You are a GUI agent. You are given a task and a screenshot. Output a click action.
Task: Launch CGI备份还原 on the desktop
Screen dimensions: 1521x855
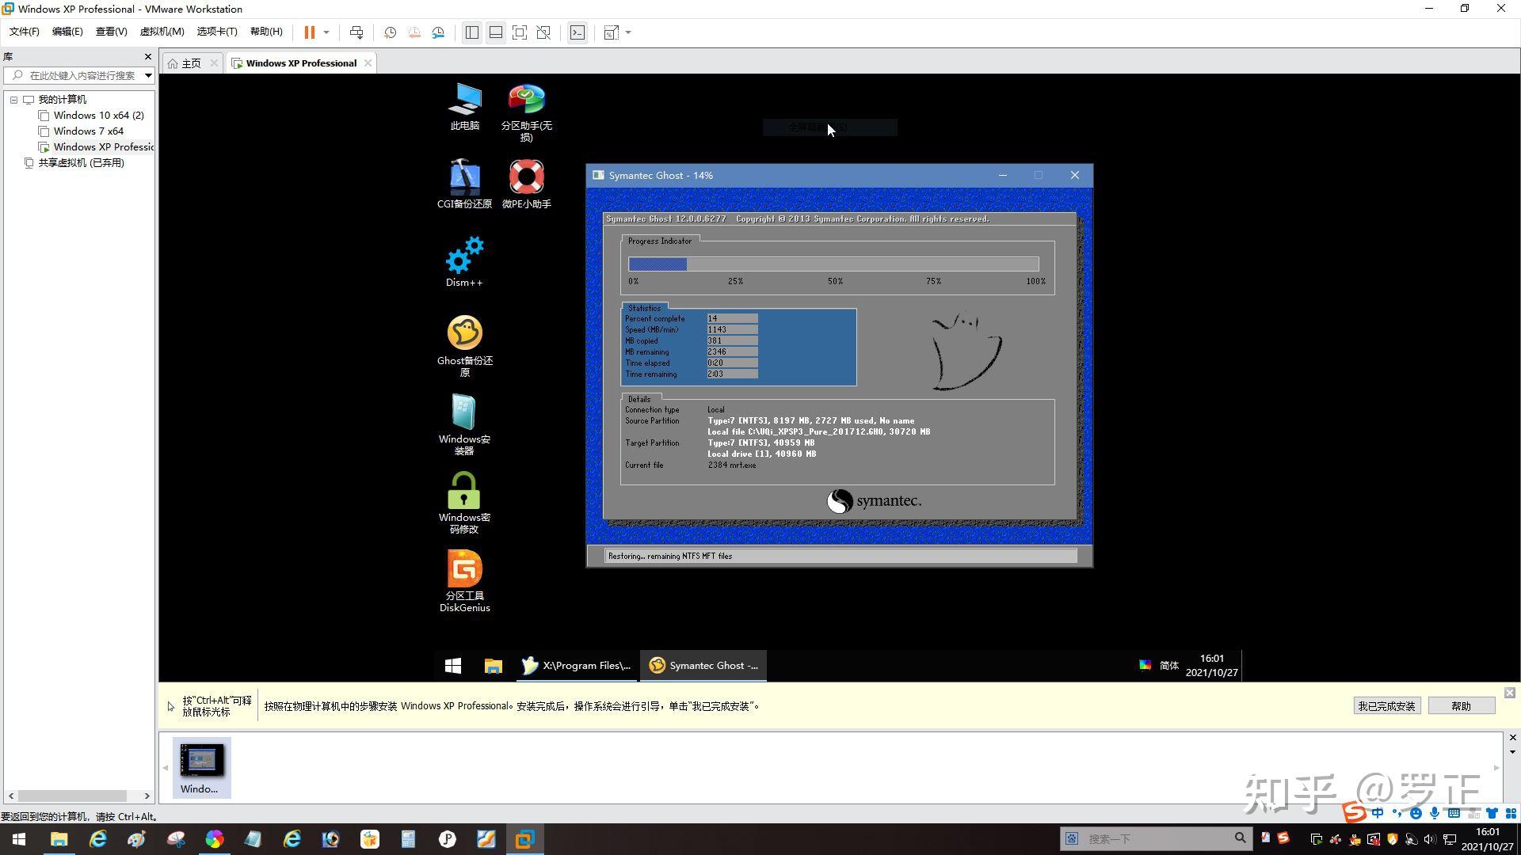(464, 176)
